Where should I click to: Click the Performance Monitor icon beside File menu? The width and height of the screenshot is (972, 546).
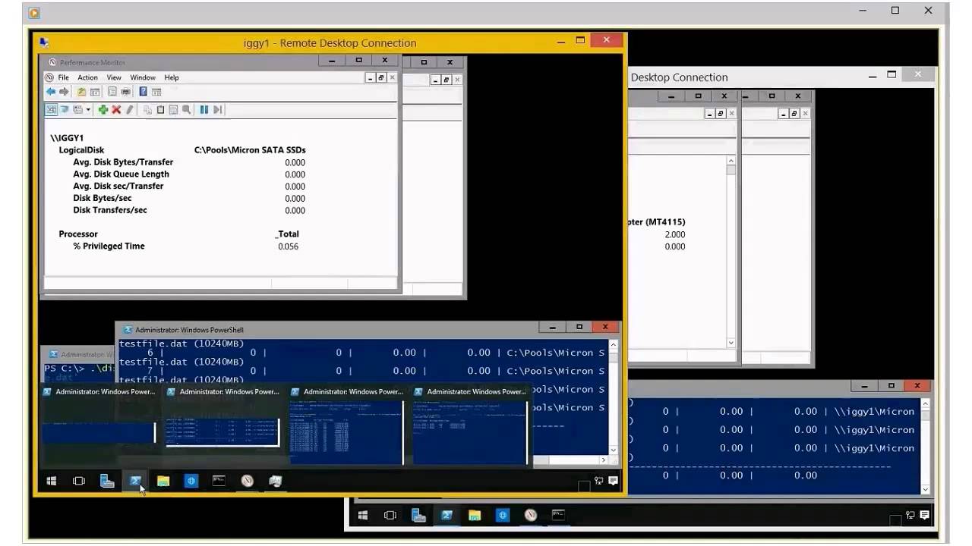pos(49,77)
